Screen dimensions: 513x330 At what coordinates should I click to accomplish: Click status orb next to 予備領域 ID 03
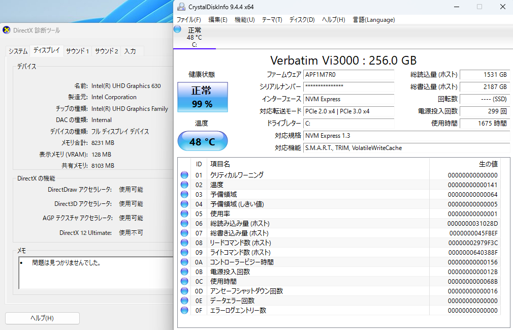(x=184, y=194)
